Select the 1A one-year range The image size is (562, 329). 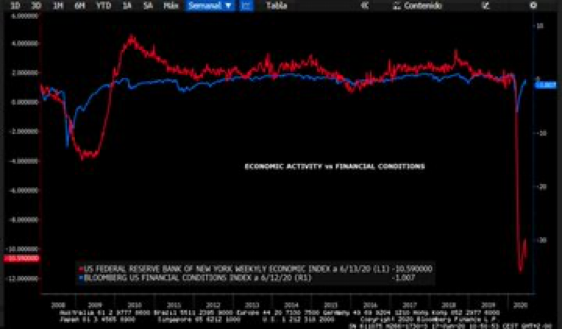tap(127, 5)
